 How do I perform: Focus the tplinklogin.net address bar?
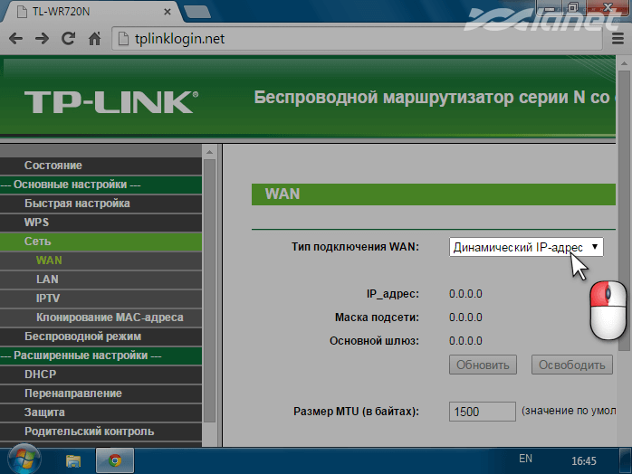[357, 39]
